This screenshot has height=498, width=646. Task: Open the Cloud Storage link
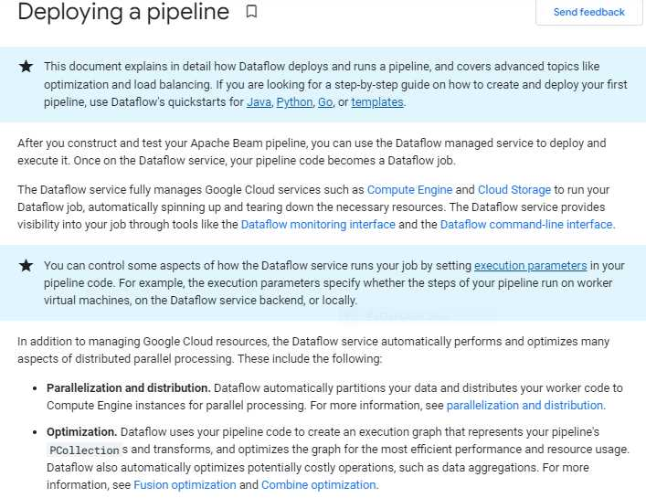514,190
